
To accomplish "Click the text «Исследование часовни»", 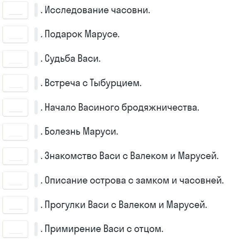I will 97,10.
